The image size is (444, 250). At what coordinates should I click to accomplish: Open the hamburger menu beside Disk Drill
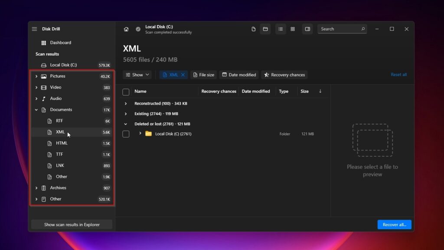pyautogui.click(x=34, y=29)
